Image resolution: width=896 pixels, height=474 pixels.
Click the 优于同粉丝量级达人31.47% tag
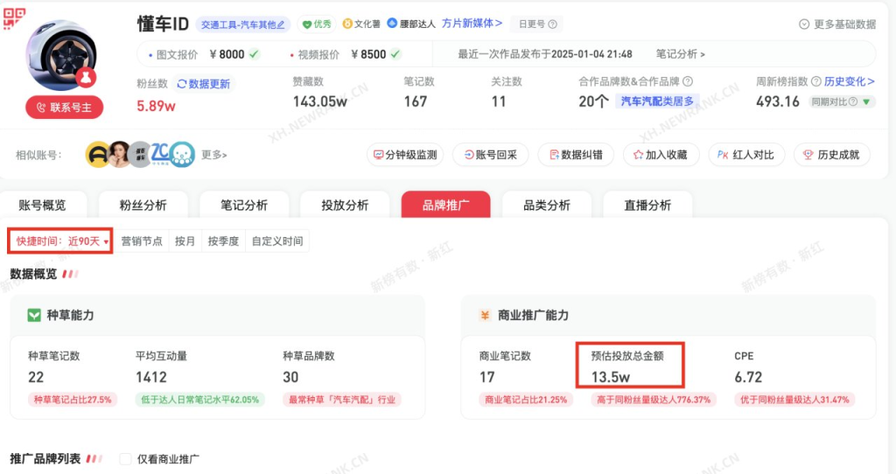(x=794, y=400)
